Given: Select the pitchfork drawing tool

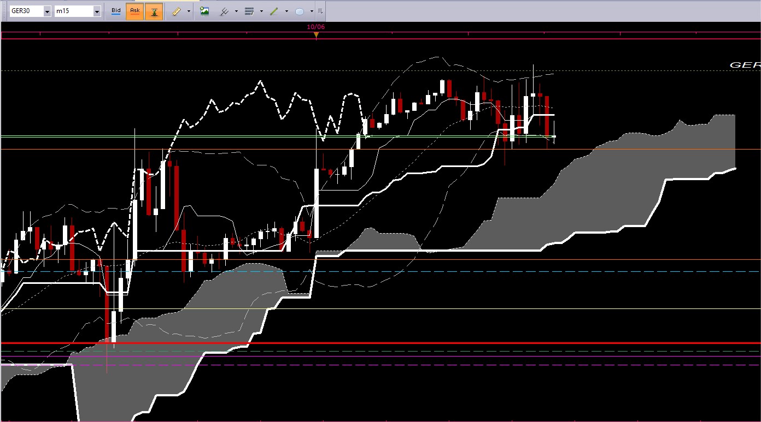Looking at the screenshot, I should coord(224,11).
